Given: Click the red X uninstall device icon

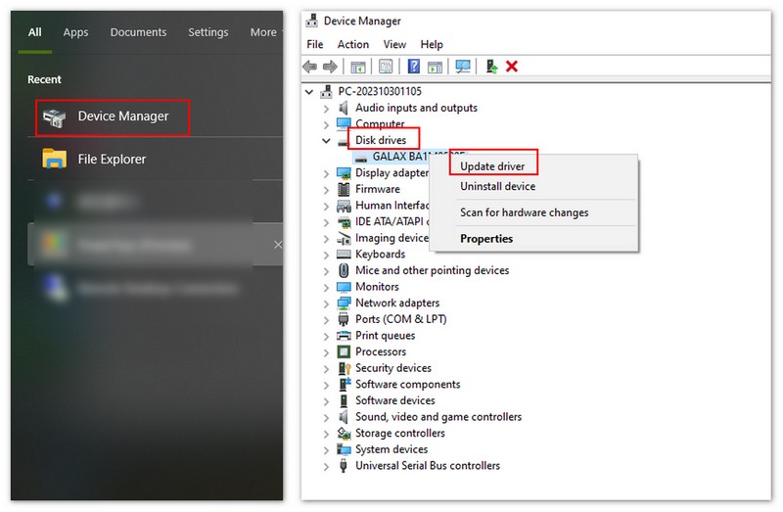Looking at the screenshot, I should (511, 67).
